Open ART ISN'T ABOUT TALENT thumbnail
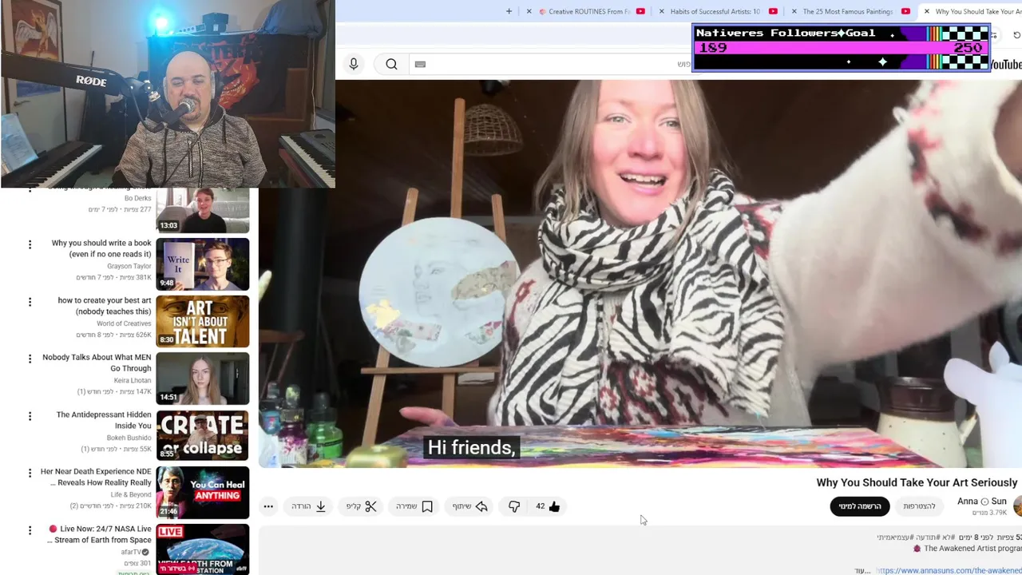The height and width of the screenshot is (575, 1022). tap(203, 322)
